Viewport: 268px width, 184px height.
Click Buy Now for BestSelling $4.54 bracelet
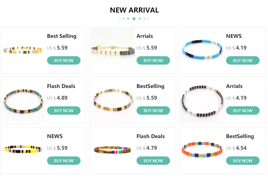243,161
